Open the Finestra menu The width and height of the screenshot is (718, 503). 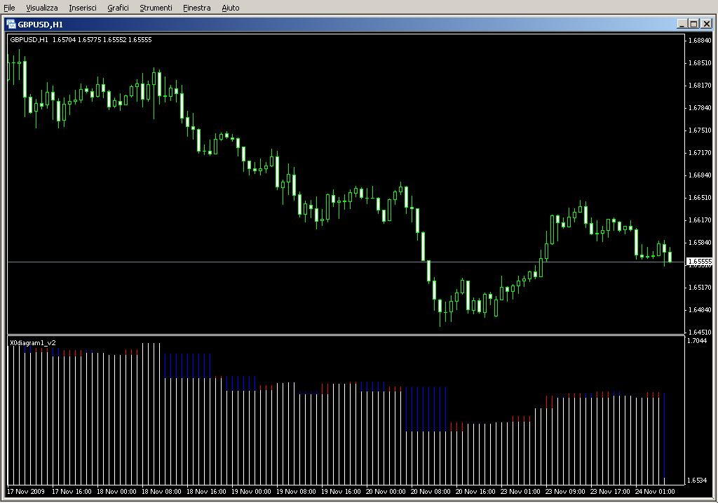point(196,8)
